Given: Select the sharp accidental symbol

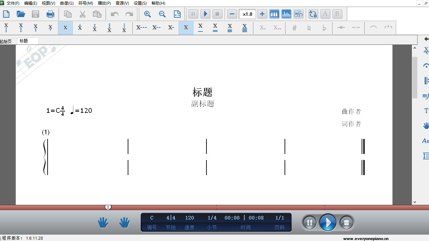Looking at the screenshot, I should (294, 28).
